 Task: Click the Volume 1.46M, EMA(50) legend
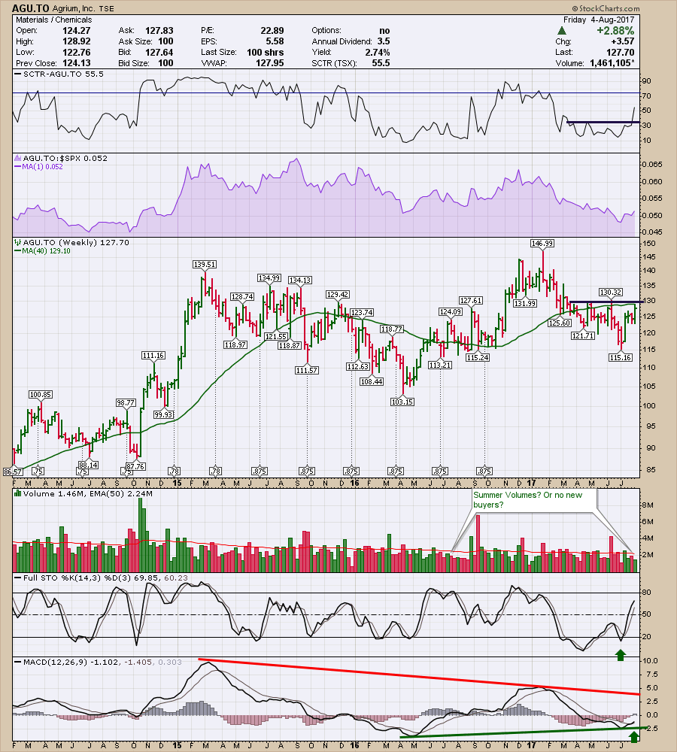(83, 493)
